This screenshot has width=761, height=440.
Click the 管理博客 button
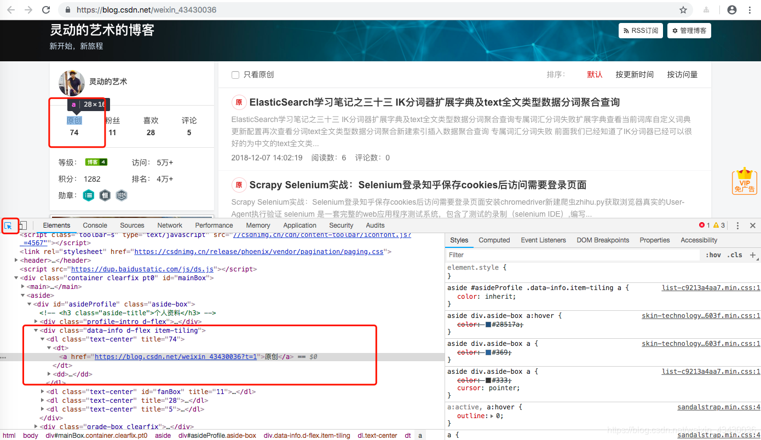pyautogui.click(x=689, y=31)
